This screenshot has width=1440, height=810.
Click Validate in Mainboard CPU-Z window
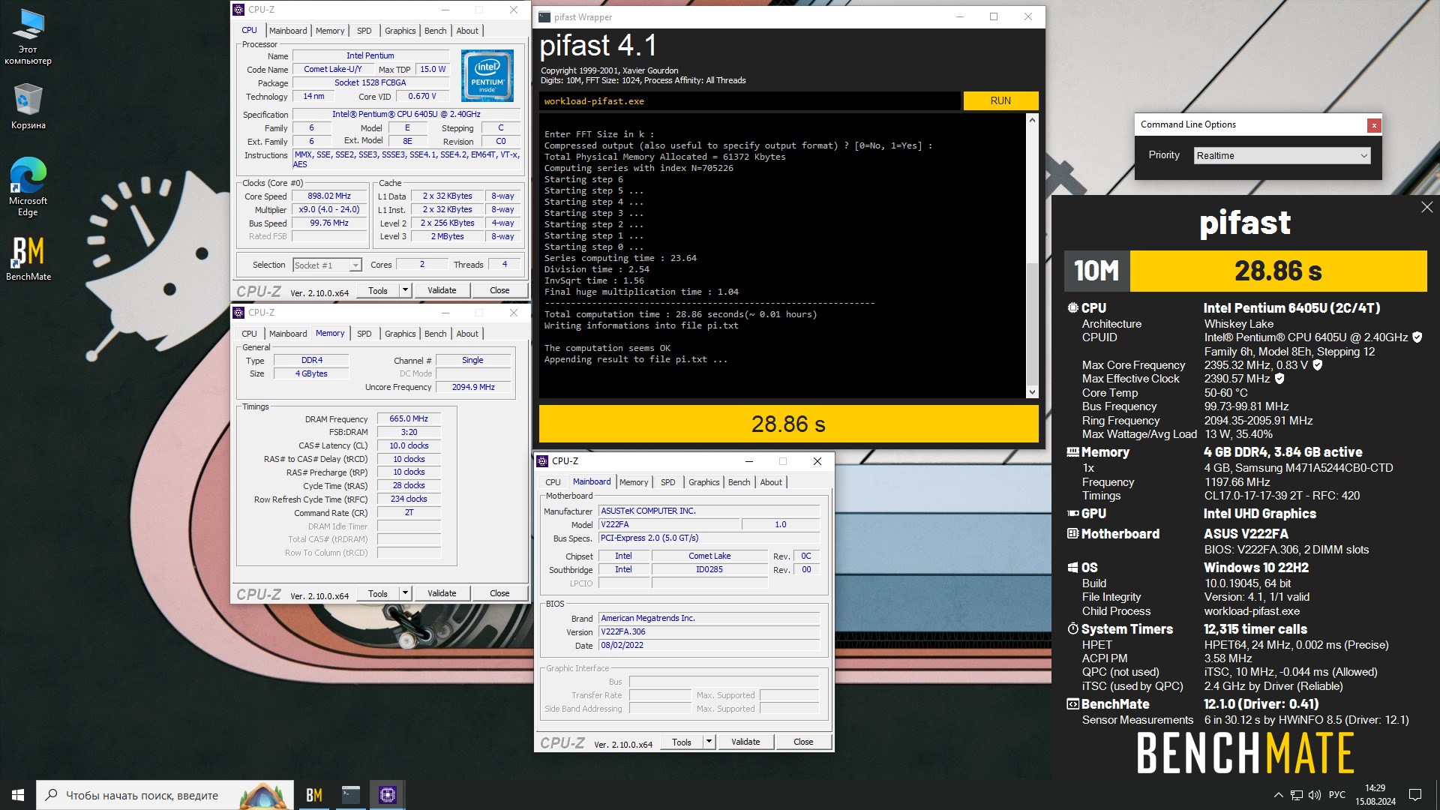[745, 742]
